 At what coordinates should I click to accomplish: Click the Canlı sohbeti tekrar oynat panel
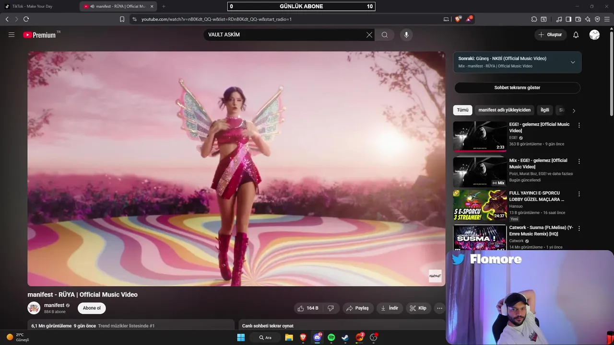[x=342, y=326]
